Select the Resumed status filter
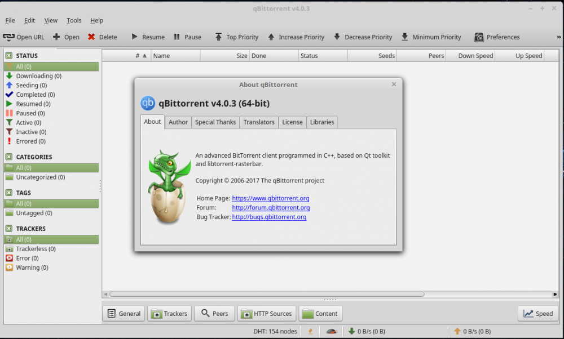This screenshot has width=564, height=339. pyautogui.click(x=51, y=104)
